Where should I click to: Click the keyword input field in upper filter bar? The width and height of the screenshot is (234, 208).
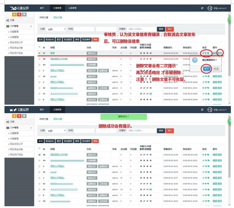[x=142, y=29]
